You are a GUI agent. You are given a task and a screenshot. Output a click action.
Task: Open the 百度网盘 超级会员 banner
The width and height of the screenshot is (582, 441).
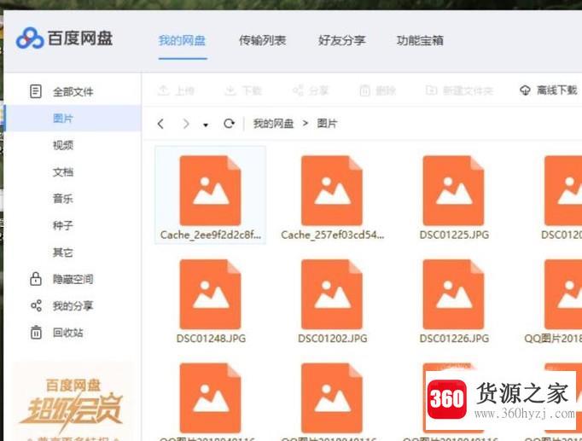point(73,403)
